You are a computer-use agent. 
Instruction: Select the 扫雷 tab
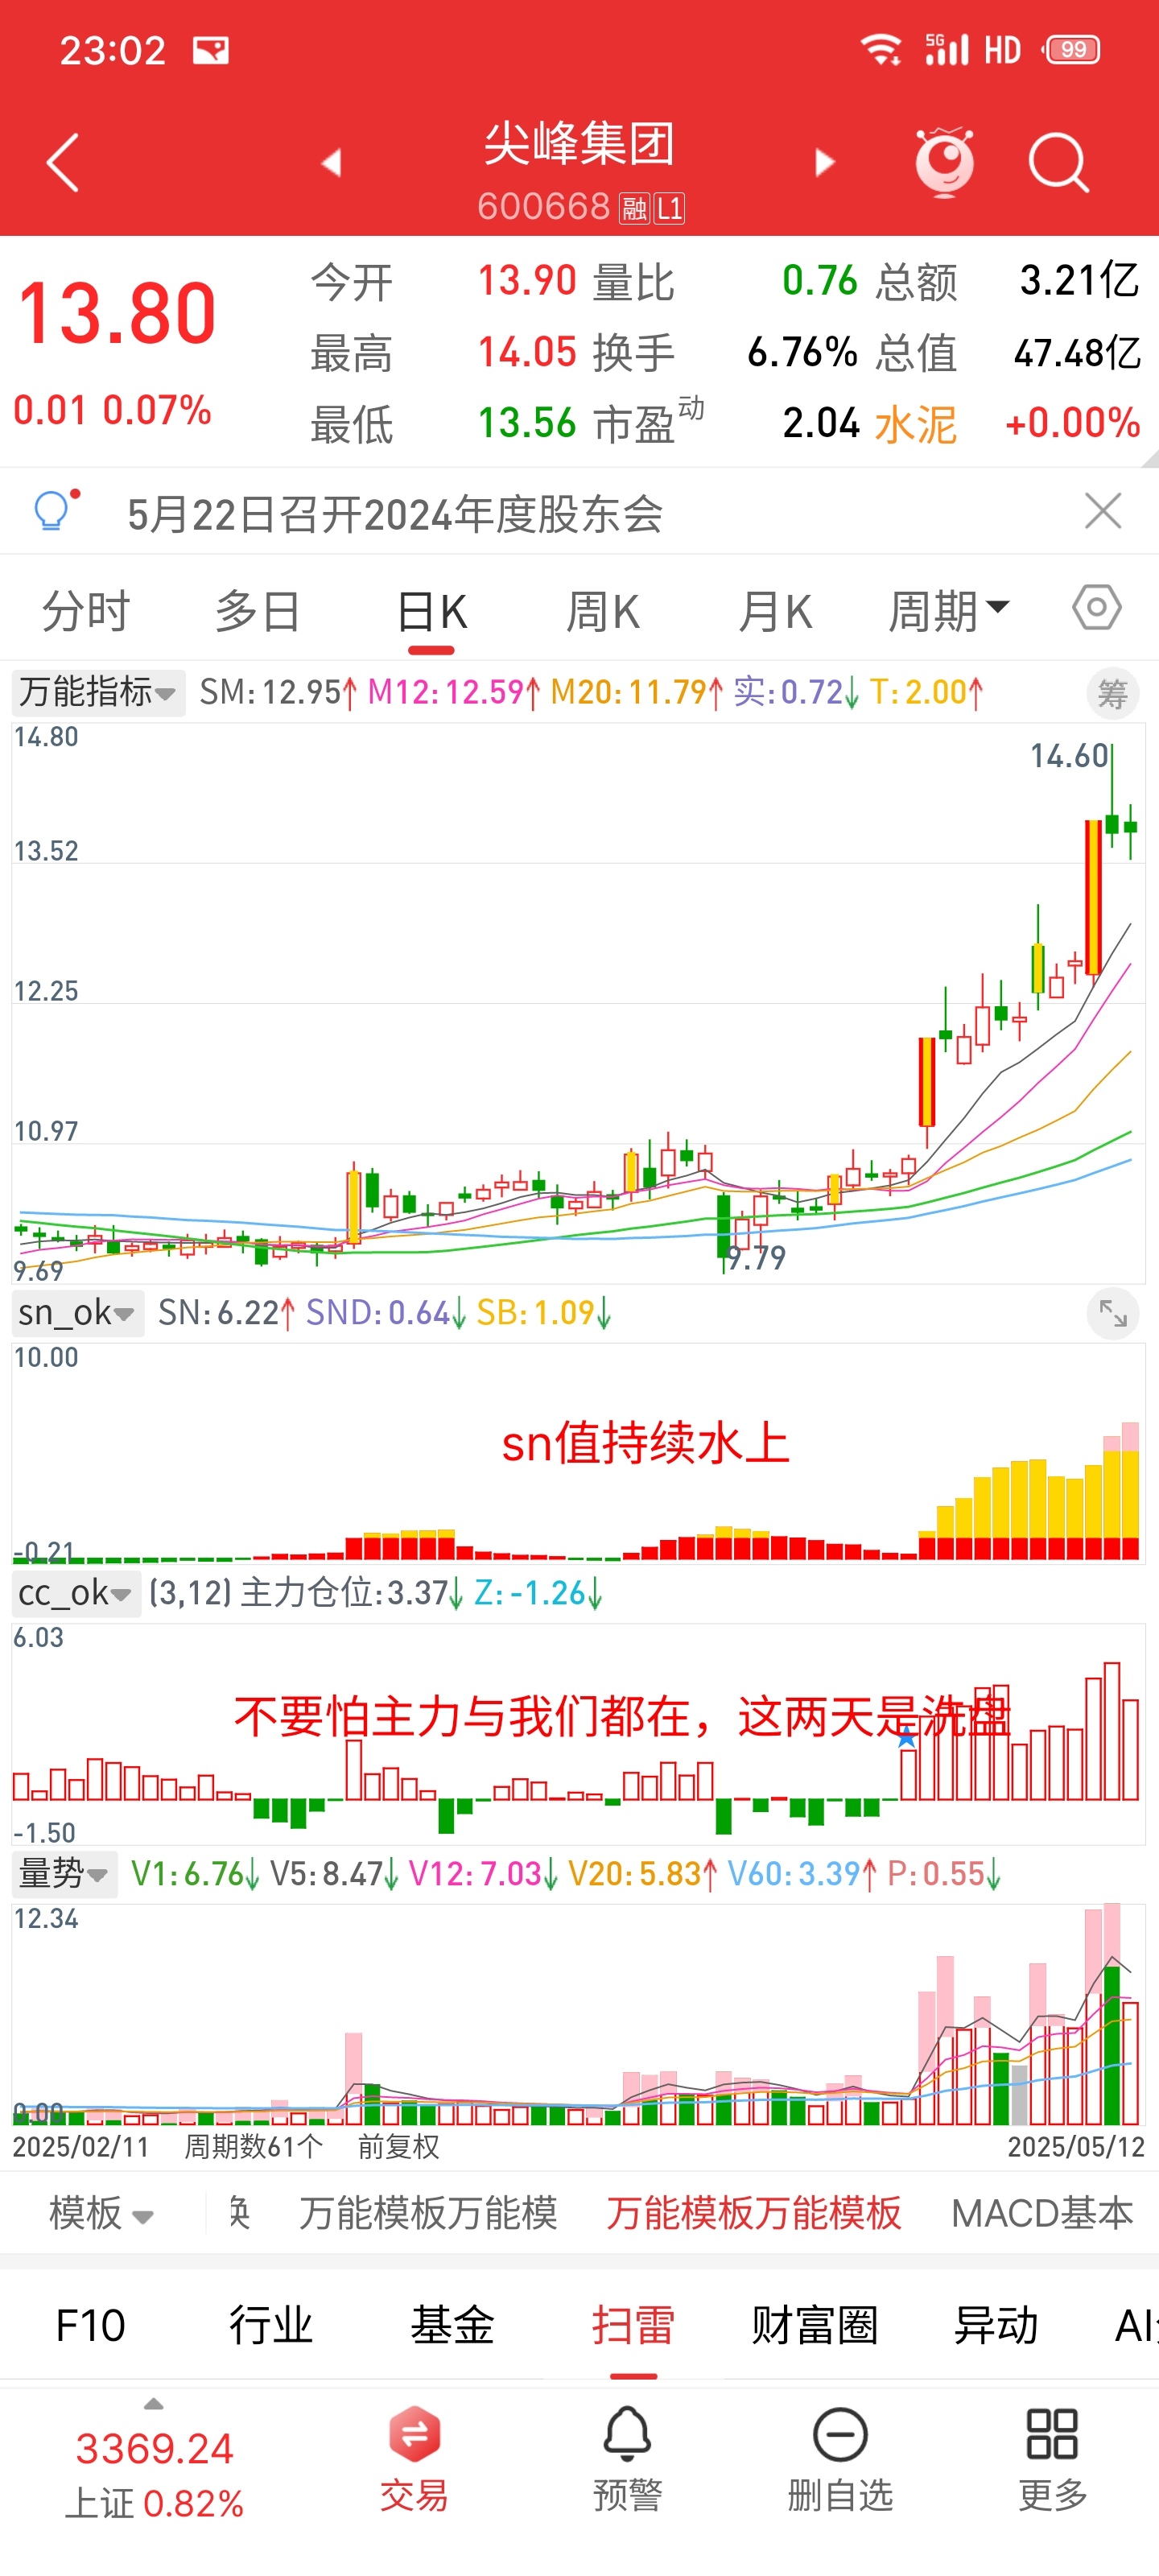(x=633, y=2325)
